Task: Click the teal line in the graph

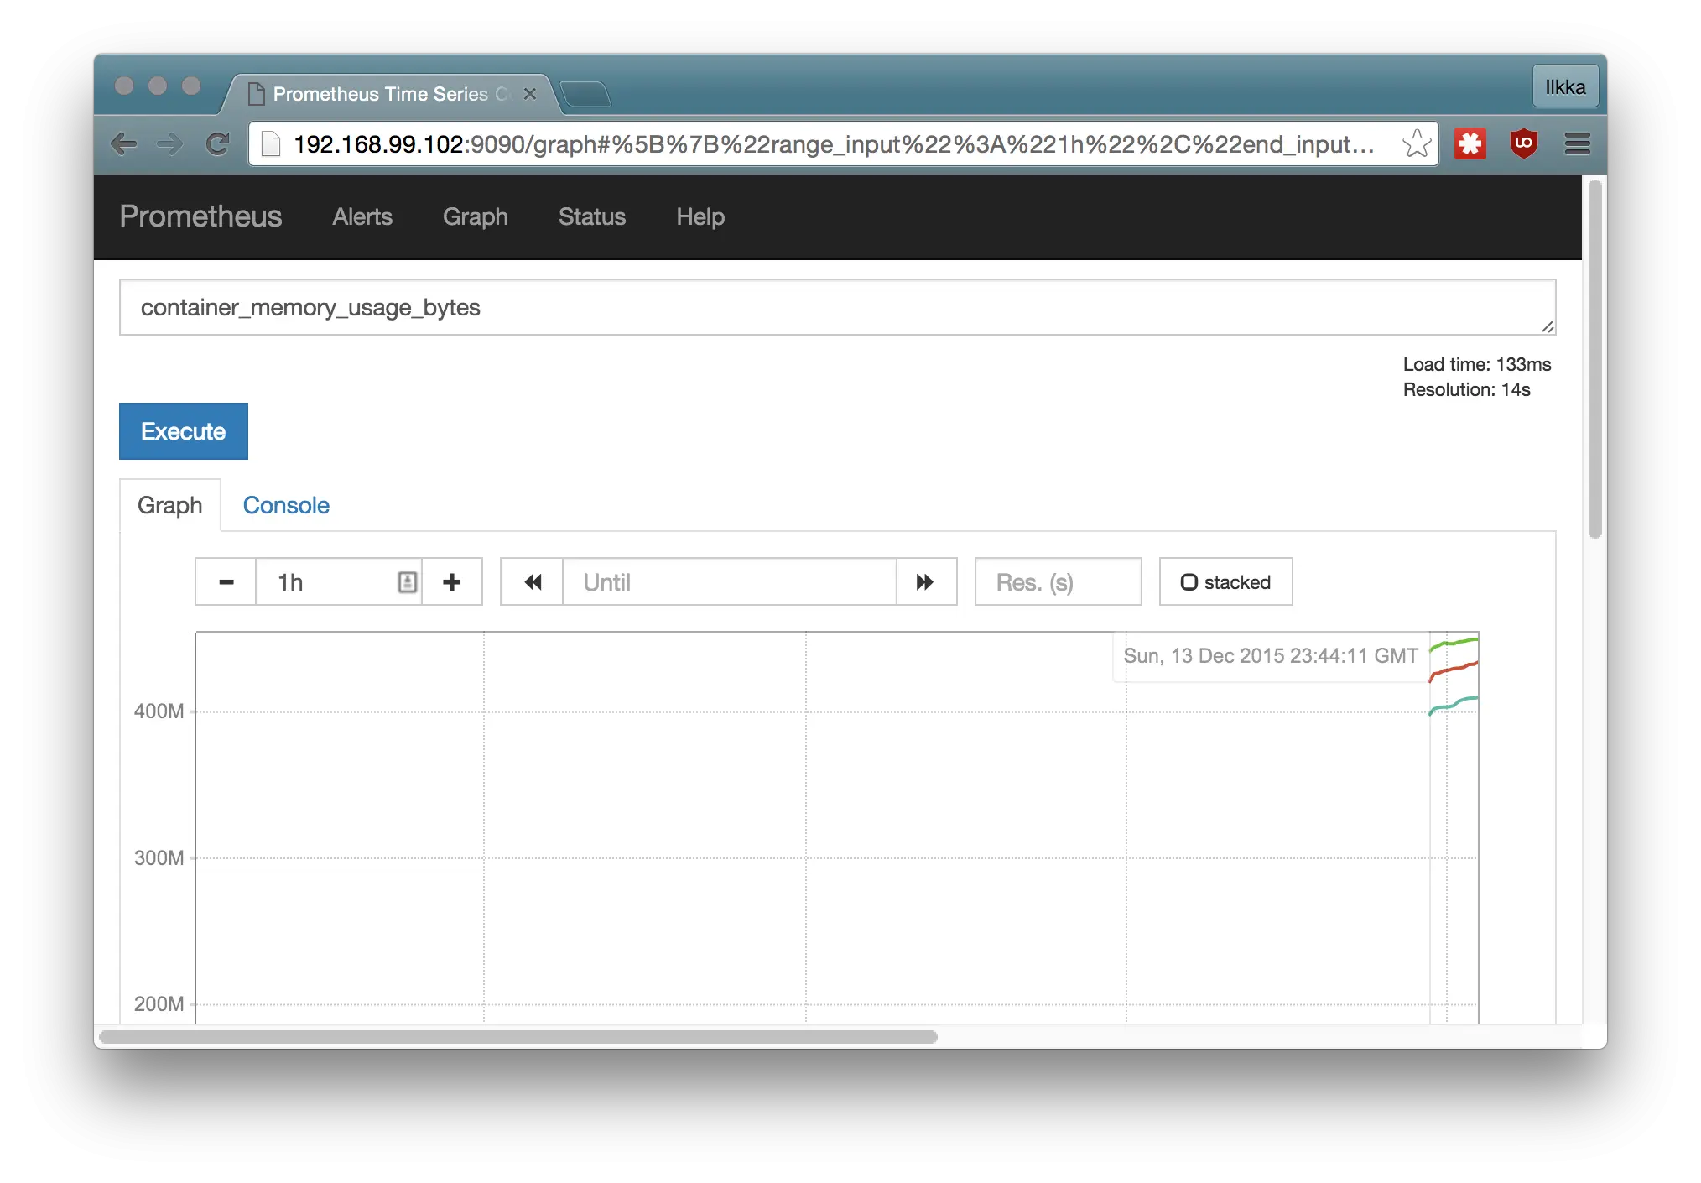Action: [x=1454, y=706]
